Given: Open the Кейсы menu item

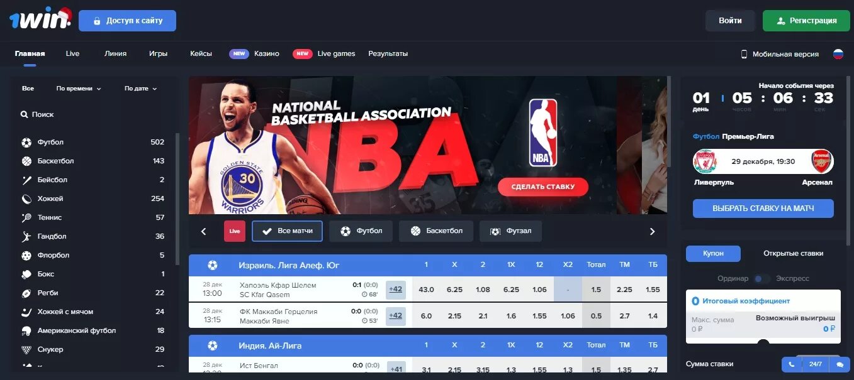Looking at the screenshot, I should [201, 54].
